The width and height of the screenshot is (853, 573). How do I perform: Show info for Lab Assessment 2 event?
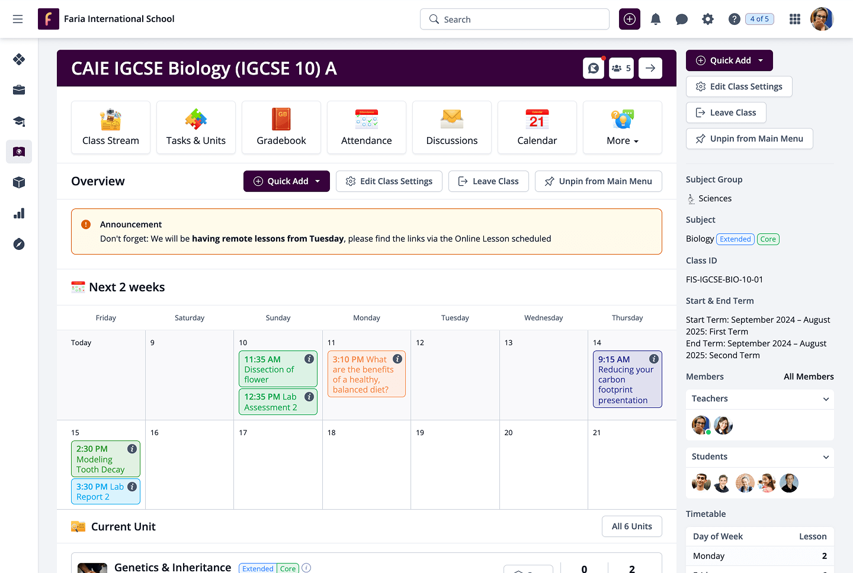(x=309, y=397)
